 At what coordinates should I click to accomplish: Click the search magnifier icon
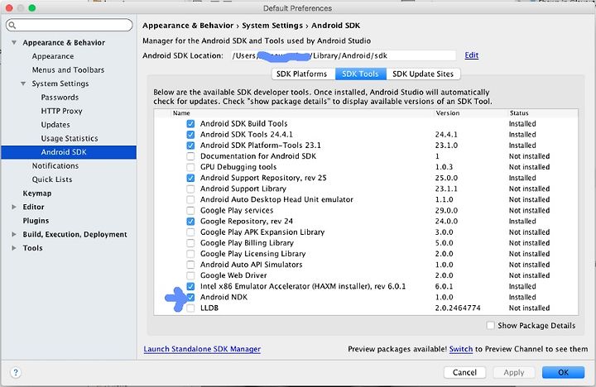[12, 26]
